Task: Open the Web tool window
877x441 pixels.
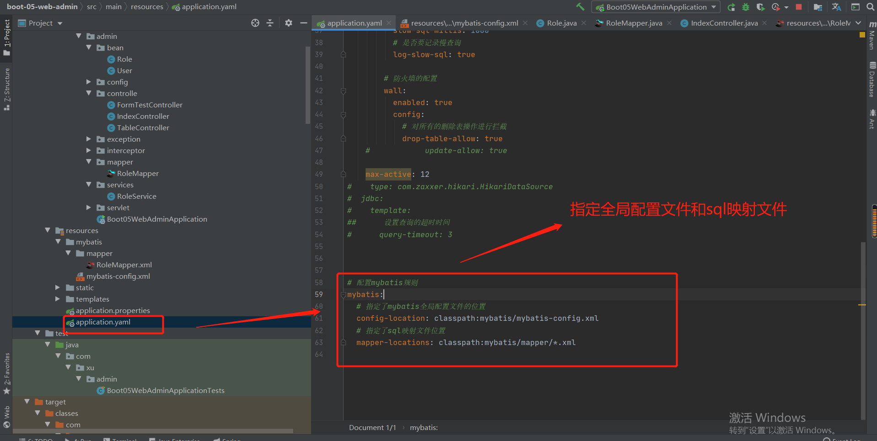Action: point(6,417)
